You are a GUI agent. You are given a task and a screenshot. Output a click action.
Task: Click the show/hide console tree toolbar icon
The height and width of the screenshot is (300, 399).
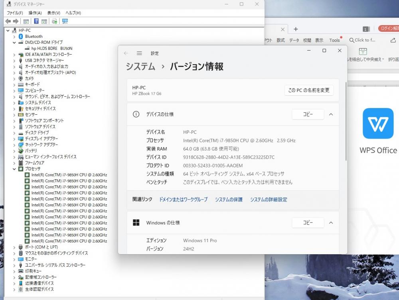coord(26,22)
